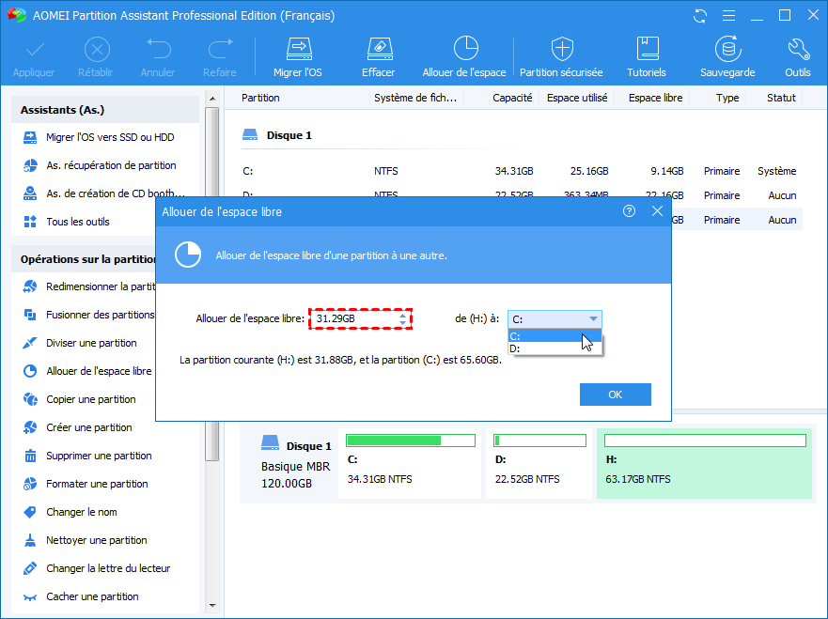Viewport: 828px width, 619px height.
Task: Increase allocated size with up arrow
Action: (x=402, y=316)
